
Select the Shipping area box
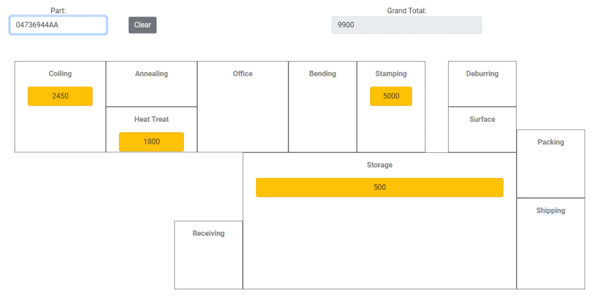click(x=550, y=244)
